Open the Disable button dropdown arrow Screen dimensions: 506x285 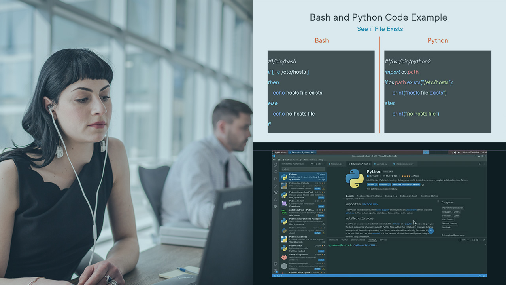(x=376, y=184)
